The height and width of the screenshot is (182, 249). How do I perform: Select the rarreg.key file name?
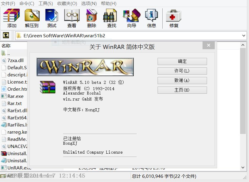[x=17, y=132]
